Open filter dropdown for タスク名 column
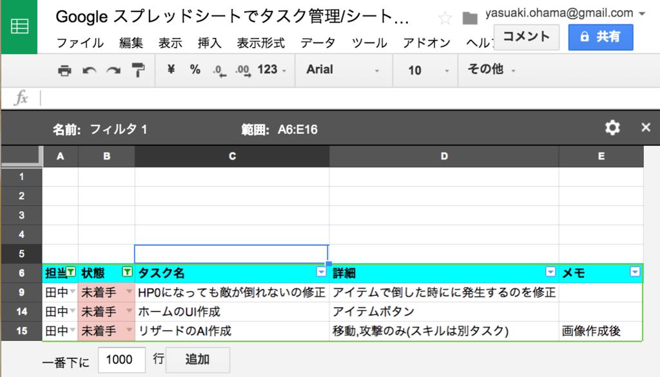The height and width of the screenshot is (377, 660). [x=321, y=272]
